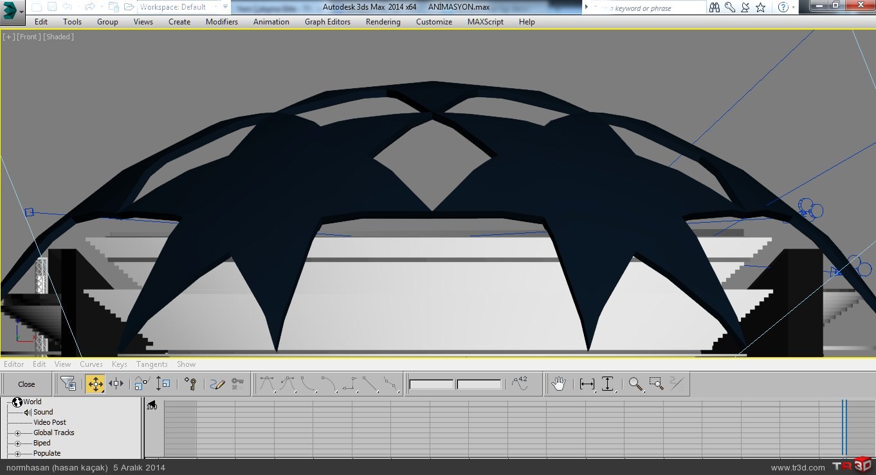Expand the Populate tree node
The height and width of the screenshot is (475, 876).
coord(17,454)
